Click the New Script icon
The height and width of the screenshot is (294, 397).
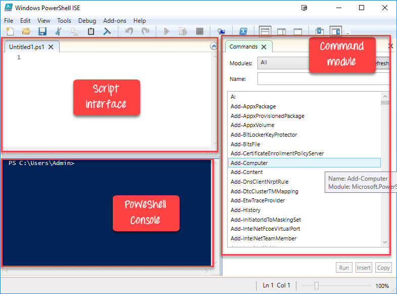10,31
